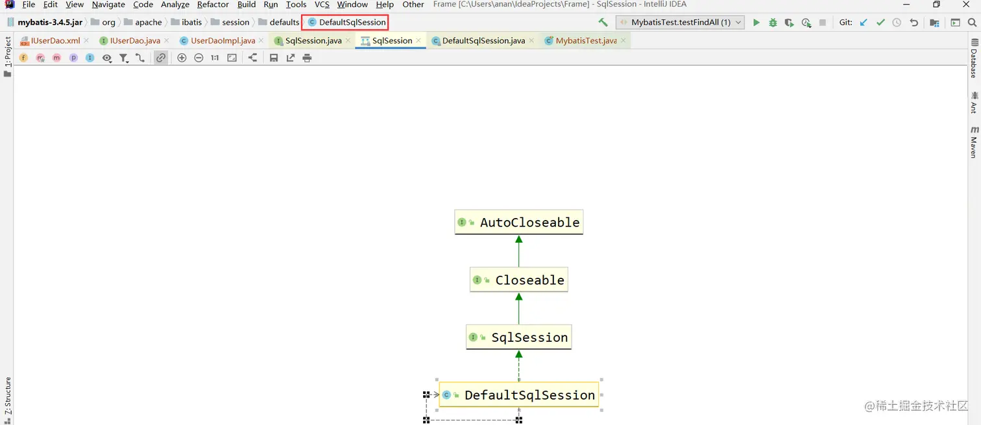Open the VCS menu
Viewport: 981px width, 425px height.
322,5
